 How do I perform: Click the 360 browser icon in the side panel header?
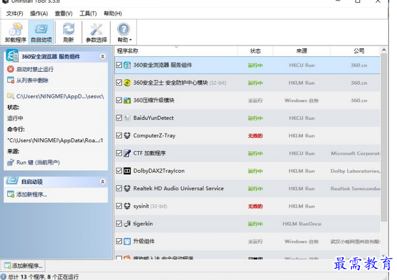pyautogui.click(x=12, y=56)
